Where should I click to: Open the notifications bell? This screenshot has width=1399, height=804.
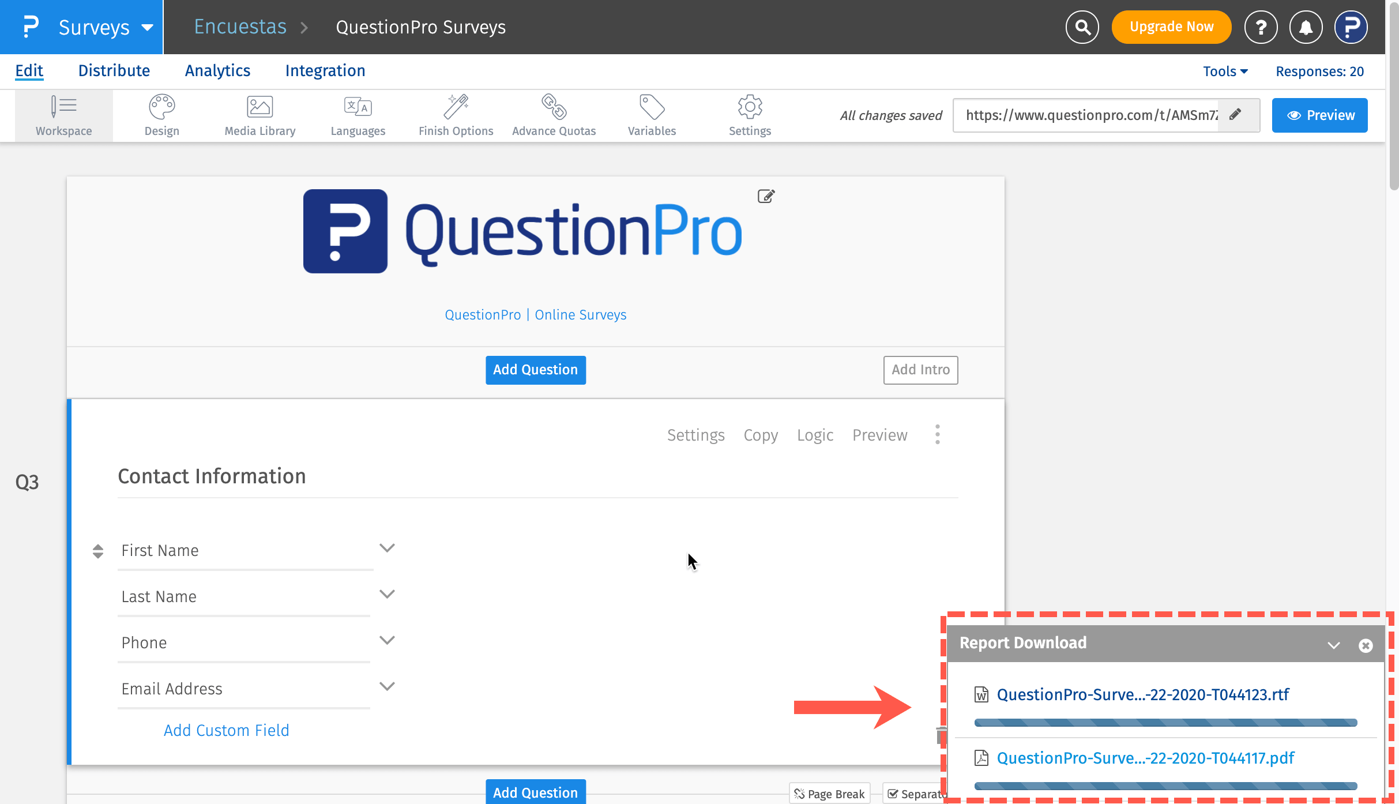1306,27
